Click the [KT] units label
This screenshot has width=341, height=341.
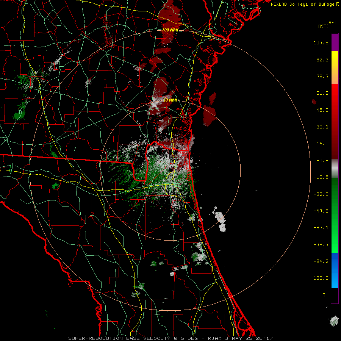coord(324,26)
